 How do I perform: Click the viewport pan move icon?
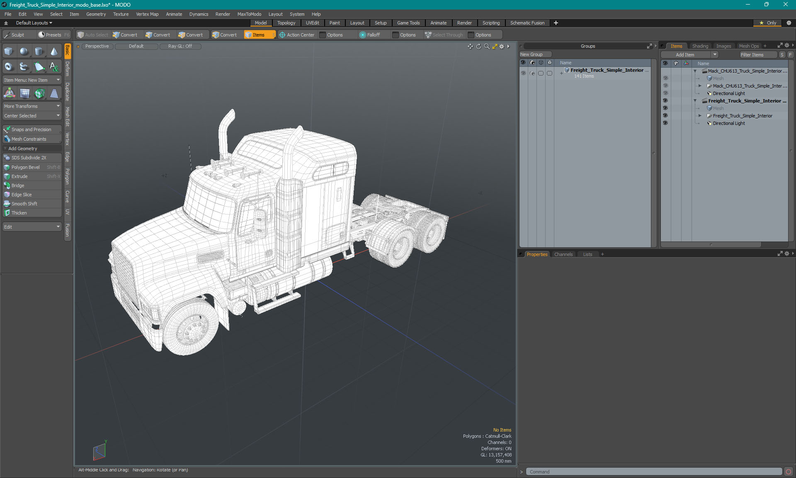tap(470, 46)
